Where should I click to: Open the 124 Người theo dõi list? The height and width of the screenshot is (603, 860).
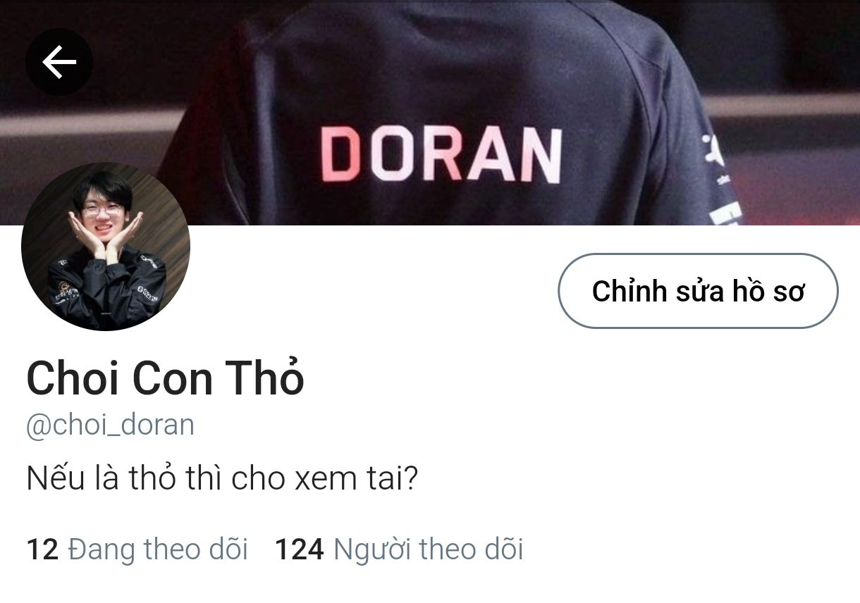pyautogui.click(x=399, y=549)
